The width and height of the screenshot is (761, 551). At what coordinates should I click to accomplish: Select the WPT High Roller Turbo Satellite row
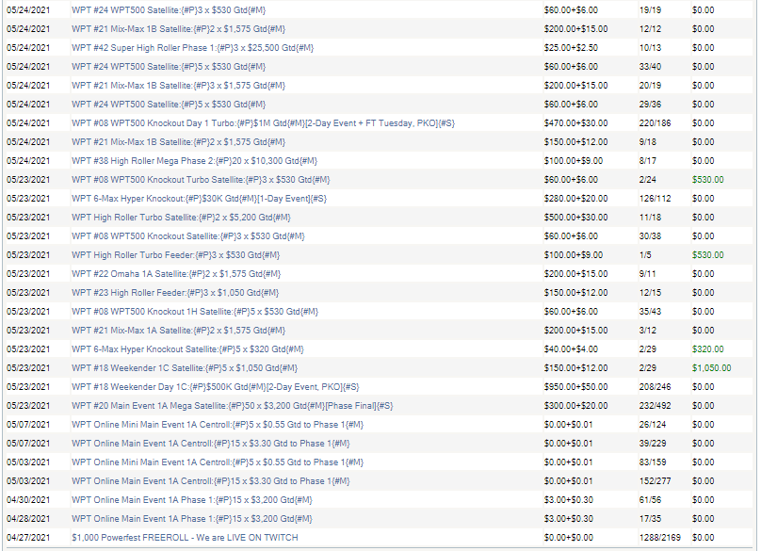181,217
